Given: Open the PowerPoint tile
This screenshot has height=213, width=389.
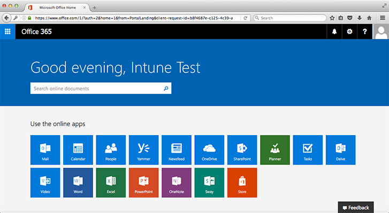Looking at the screenshot, I should (143, 183).
